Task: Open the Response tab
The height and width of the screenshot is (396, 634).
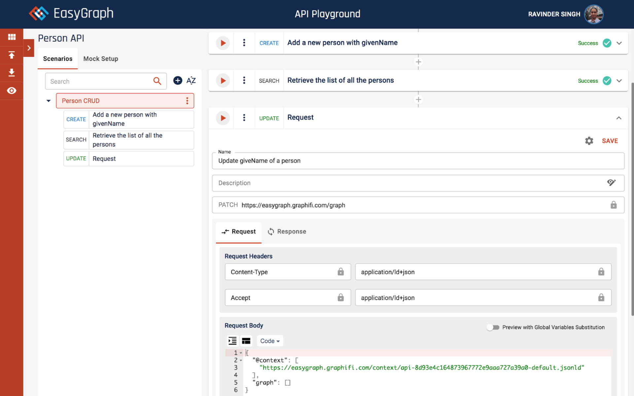Action: coord(287,232)
